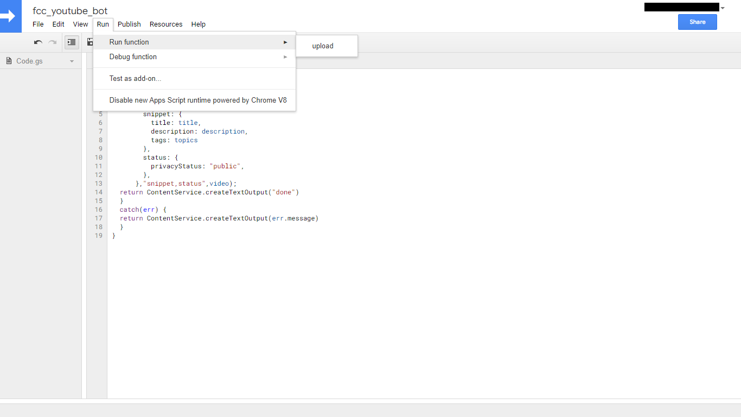The width and height of the screenshot is (741, 417).
Task: Redo the last undone edit
Action: click(53, 42)
